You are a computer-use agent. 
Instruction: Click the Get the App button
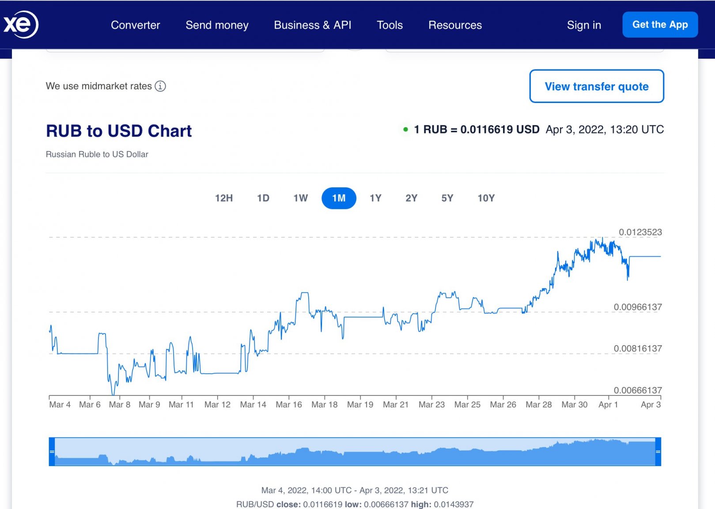point(660,25)
